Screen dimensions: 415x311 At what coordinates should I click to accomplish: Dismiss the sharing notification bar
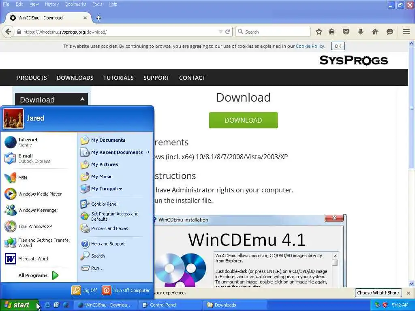tap(409, 293)
